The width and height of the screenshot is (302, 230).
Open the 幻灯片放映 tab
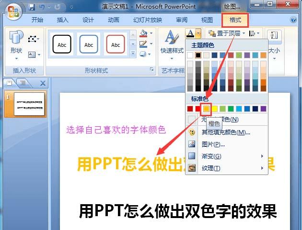click(148, 20)
